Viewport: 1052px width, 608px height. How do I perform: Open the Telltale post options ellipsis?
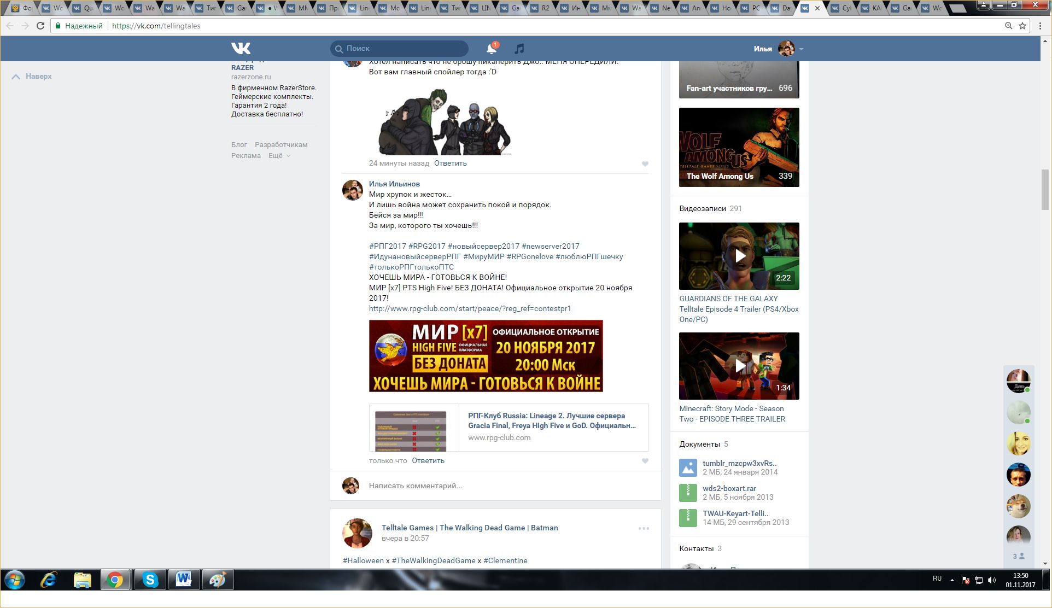644,528
